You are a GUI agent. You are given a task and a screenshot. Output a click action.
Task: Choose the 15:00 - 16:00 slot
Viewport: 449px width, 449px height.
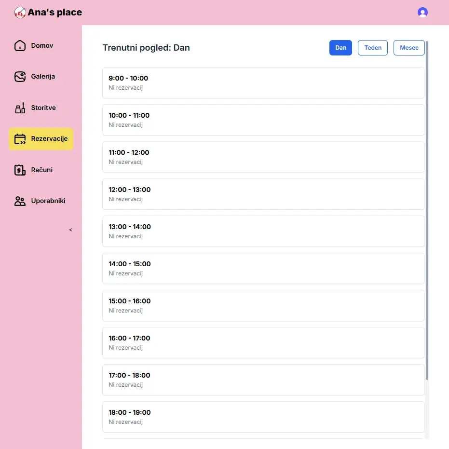(263, 305)
